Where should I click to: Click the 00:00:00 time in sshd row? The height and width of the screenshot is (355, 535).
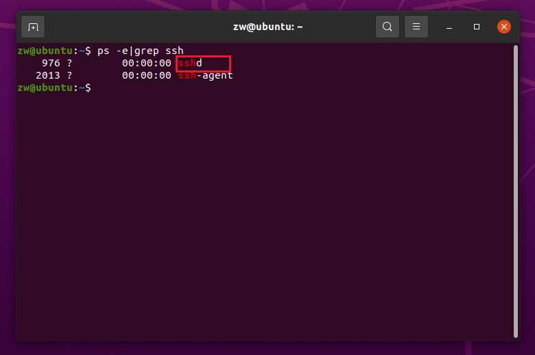(x=147, y=64)
